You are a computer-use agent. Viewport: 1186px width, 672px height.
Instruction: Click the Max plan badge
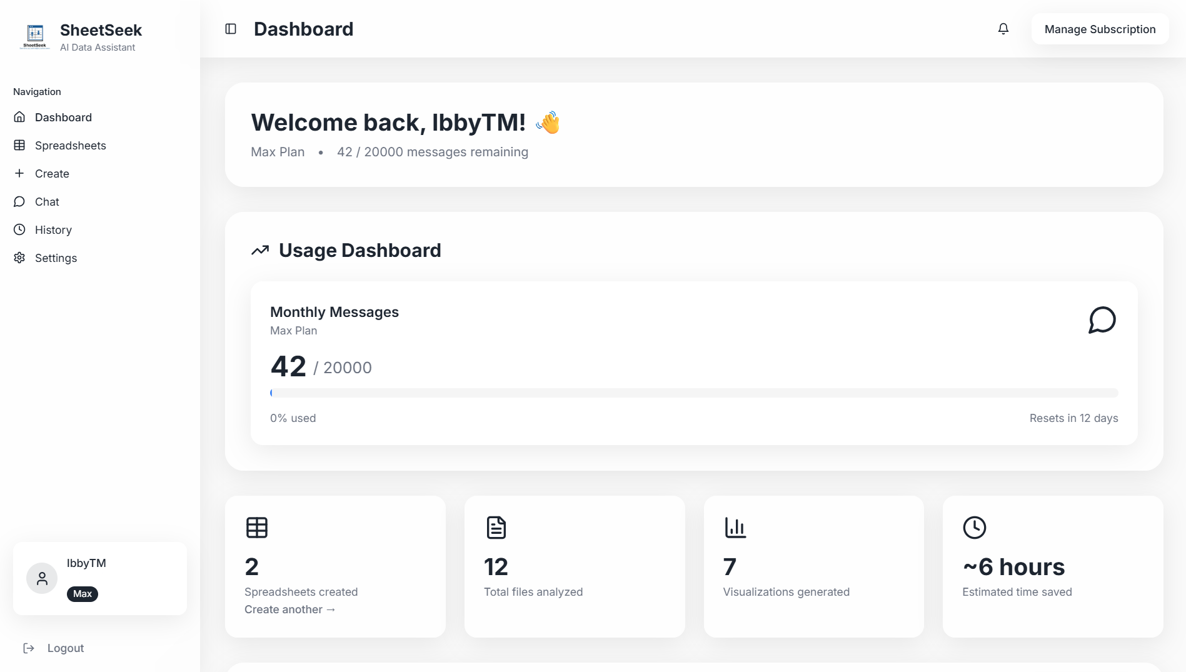[83, 594]
